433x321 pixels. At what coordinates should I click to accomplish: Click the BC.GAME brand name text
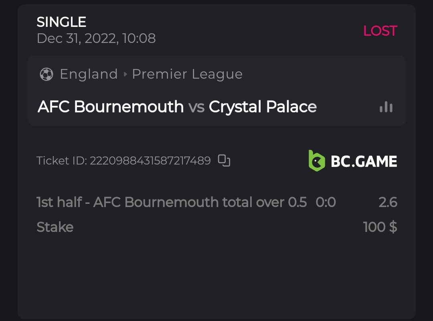[x=364, y=161]
